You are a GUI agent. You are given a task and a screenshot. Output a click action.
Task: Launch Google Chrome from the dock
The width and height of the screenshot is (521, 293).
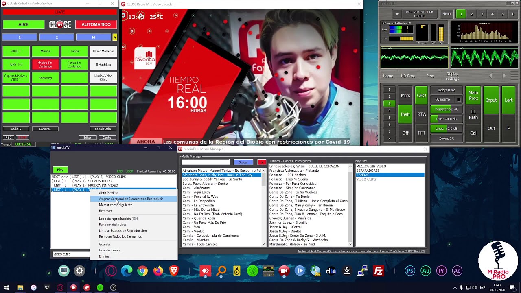pos(142,271)
